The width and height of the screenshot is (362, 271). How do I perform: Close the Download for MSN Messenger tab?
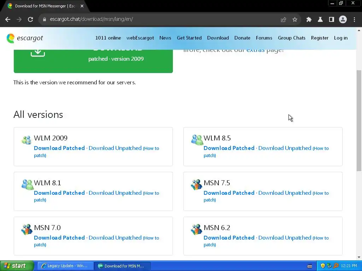[x=82, y=6]
